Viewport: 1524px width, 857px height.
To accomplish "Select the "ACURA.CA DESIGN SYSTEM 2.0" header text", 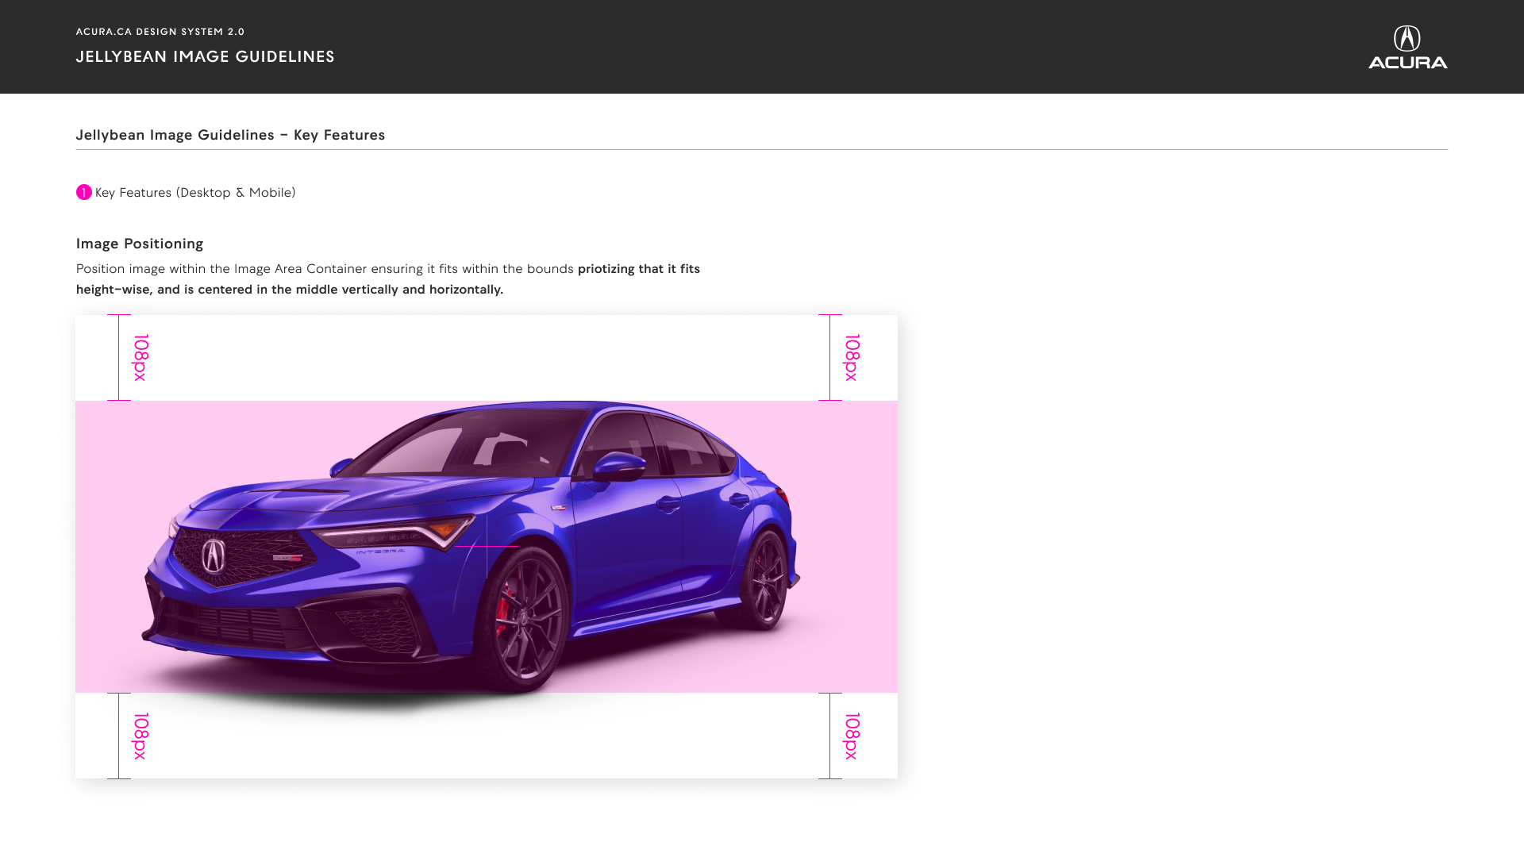I will click(x=160, y=32).
